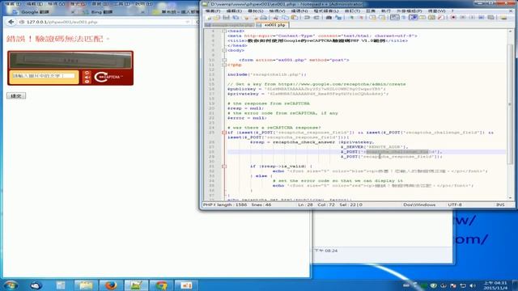Viewport: 518px width, 291px height.
Task: Open Firefox 工具 menu
Action: [123, 4]
